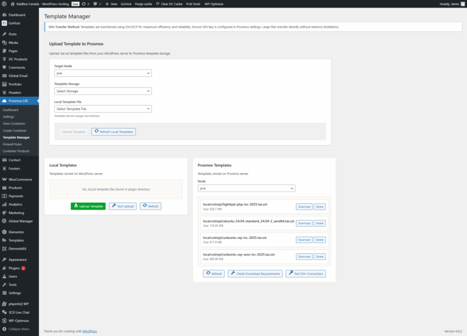
Task: Open the Proxmox Templates Node dropdown
Action: click(x=246, y=188)
